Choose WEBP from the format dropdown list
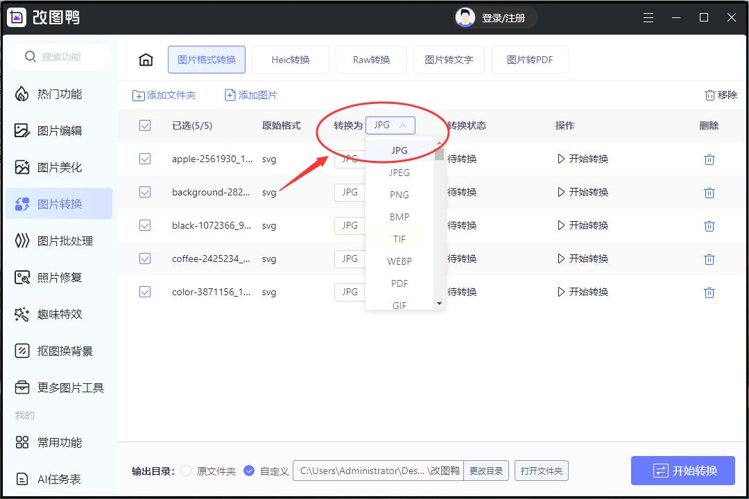749x499 pixels. pos(399,261)
